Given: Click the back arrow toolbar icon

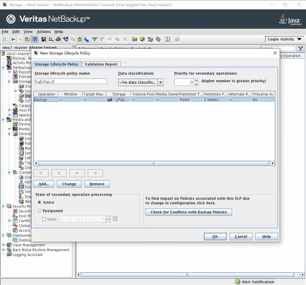Looking at the screenshot, I should click(x=13, y=39).
